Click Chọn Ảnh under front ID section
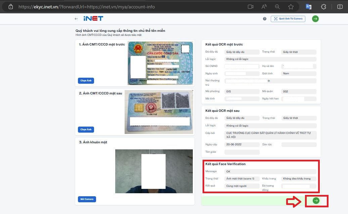The image size is (348, 214). click(x=87, y=80)
